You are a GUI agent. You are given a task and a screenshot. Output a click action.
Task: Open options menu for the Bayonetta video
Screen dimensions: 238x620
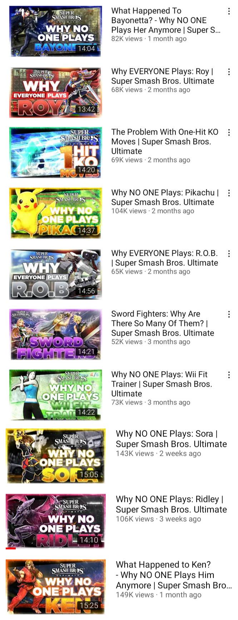tap(229, 11)
